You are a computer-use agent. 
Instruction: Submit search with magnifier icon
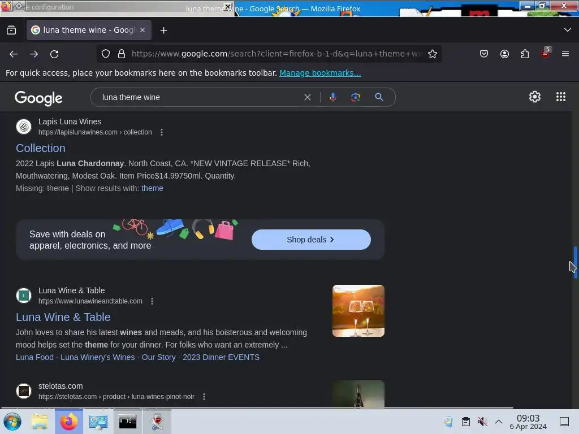click(379, 97)
